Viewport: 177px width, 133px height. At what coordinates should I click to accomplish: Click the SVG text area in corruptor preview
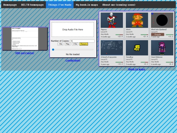pos(25,34)
